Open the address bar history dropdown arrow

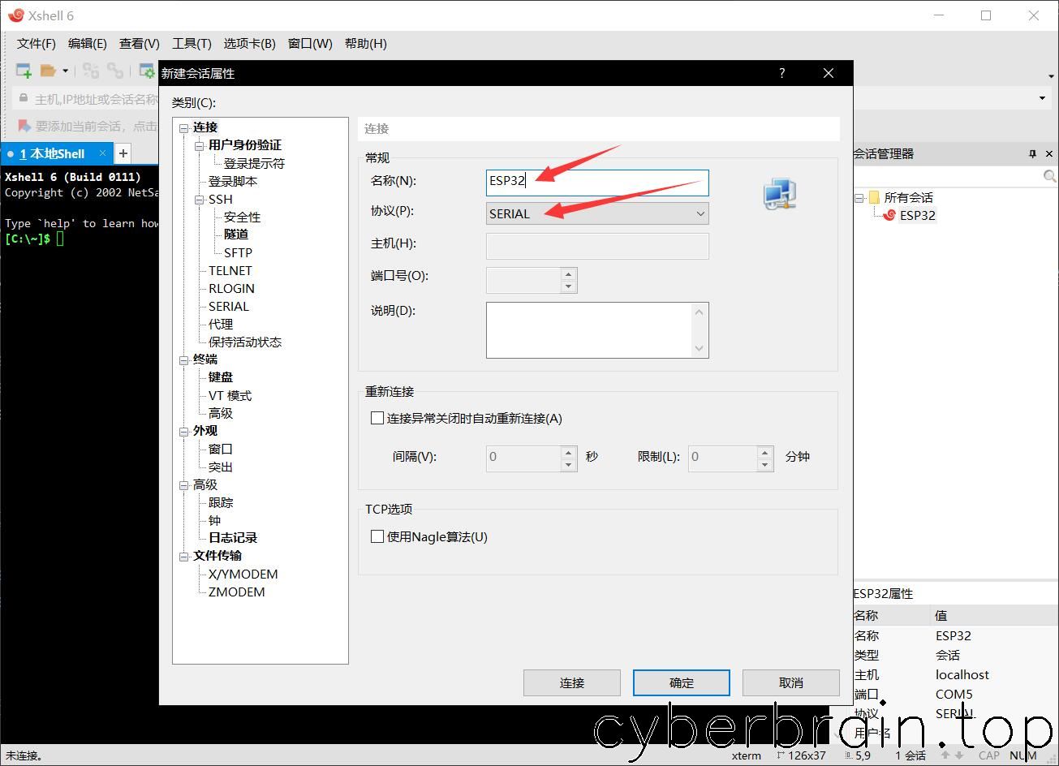pyautogui.click(x=1042, y=98)
